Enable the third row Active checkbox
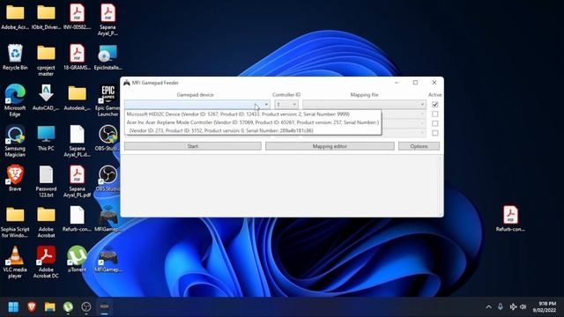This screenshot has height=317, width=564. (x=434, y=123)
